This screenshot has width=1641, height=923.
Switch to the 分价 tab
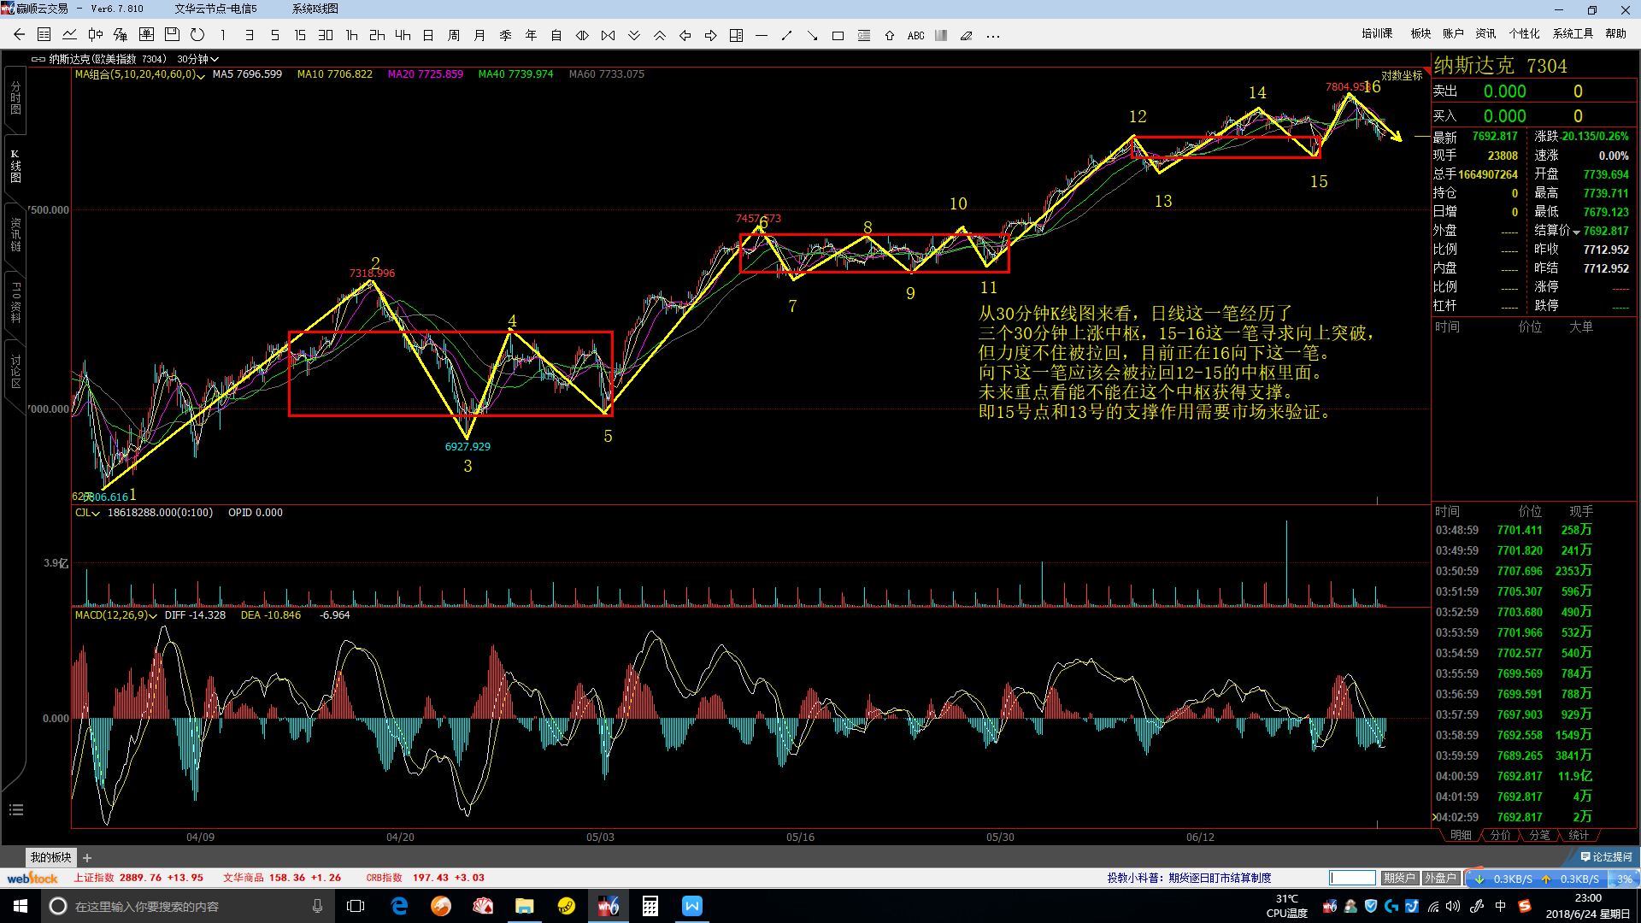(x=1501, y=835)
